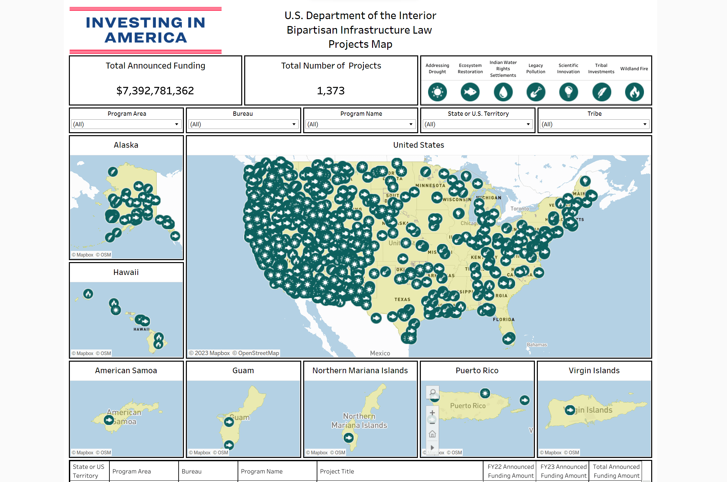727x482 pixels.
Task: Open map search in Puerto Rico panel
Action: pyautogui.click(x=433, y=392)
